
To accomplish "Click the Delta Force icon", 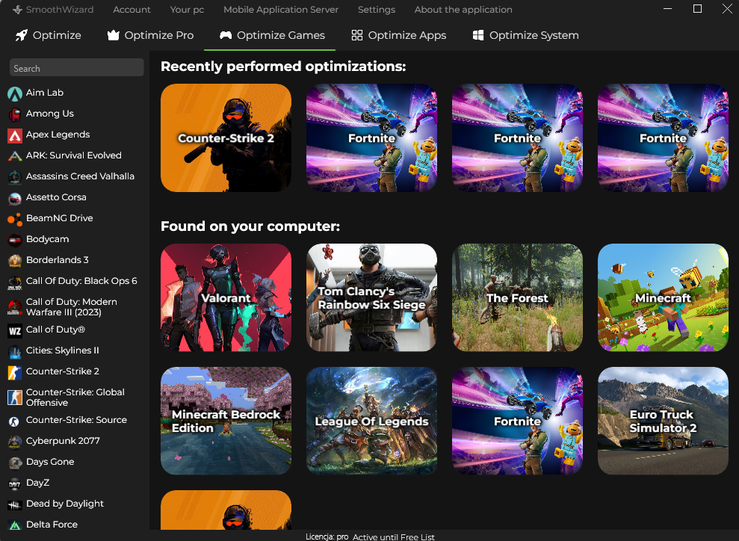I will click(15, 525).
